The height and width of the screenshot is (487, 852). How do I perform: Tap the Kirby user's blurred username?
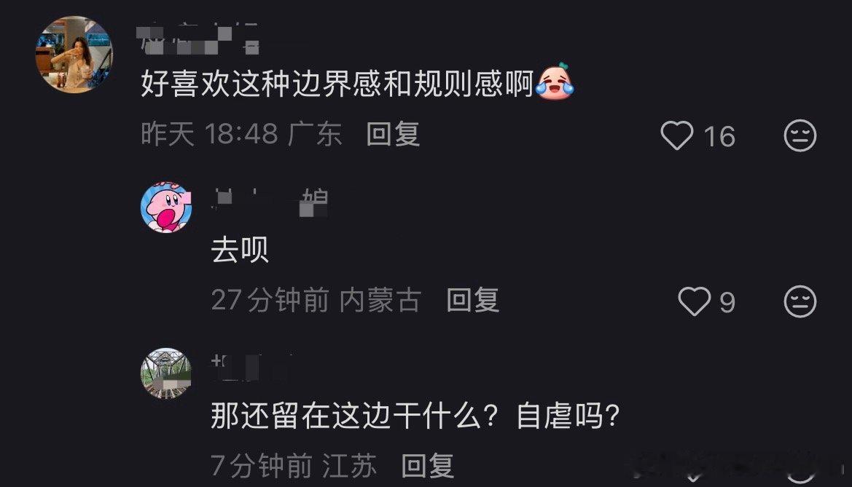tap(270, 203)
